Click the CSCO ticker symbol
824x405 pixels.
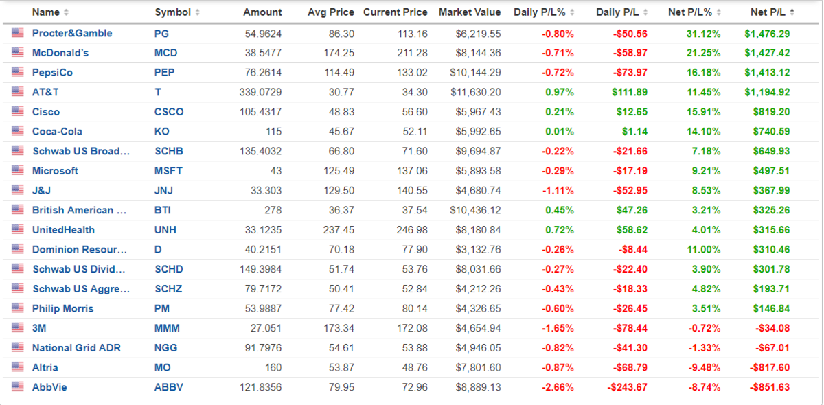click(169, 112)
